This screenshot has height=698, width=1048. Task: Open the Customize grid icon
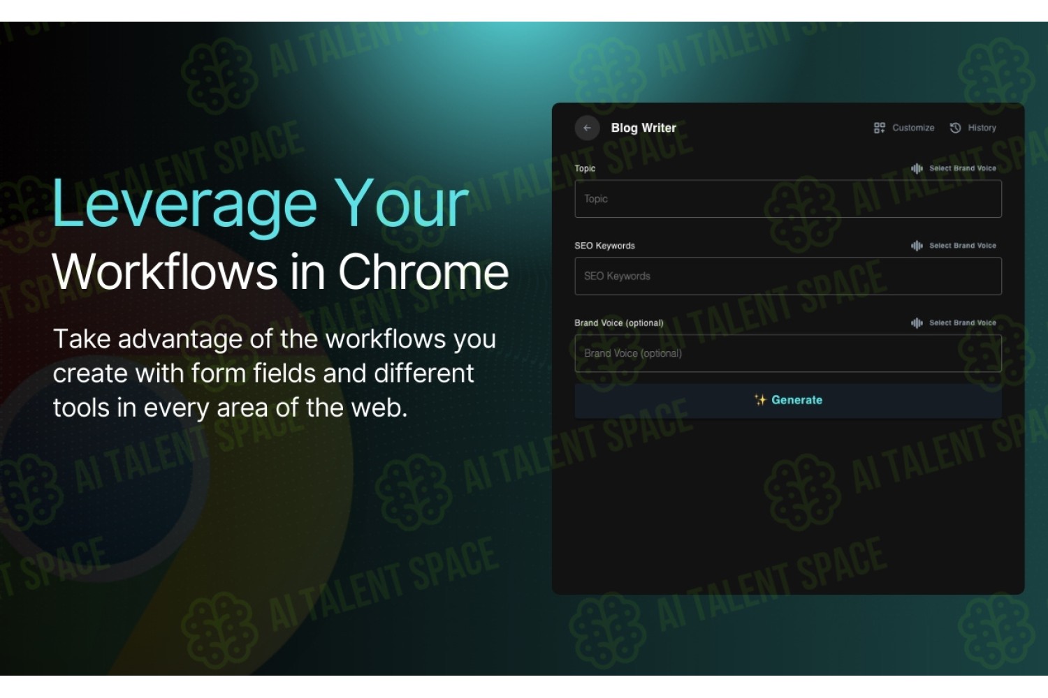point(879,128)
